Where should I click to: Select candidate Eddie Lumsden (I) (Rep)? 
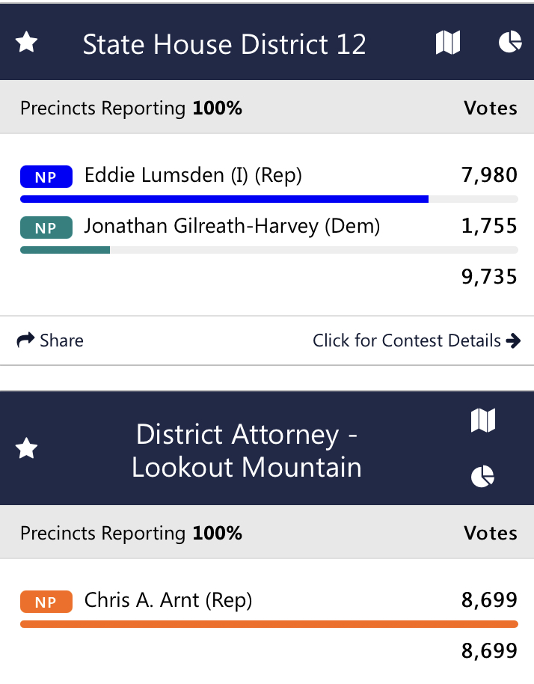[193, 175]
